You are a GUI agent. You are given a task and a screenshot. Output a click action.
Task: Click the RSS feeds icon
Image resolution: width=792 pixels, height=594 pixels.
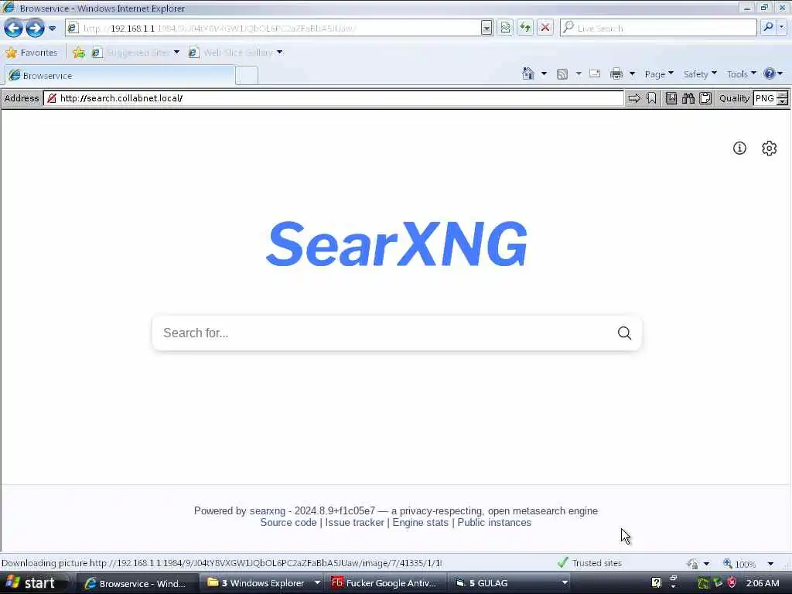coord(562,74)
